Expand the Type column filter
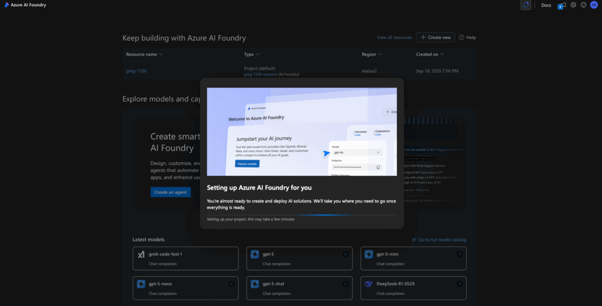Viewport: 602px width, 306px height. (257, 54)
